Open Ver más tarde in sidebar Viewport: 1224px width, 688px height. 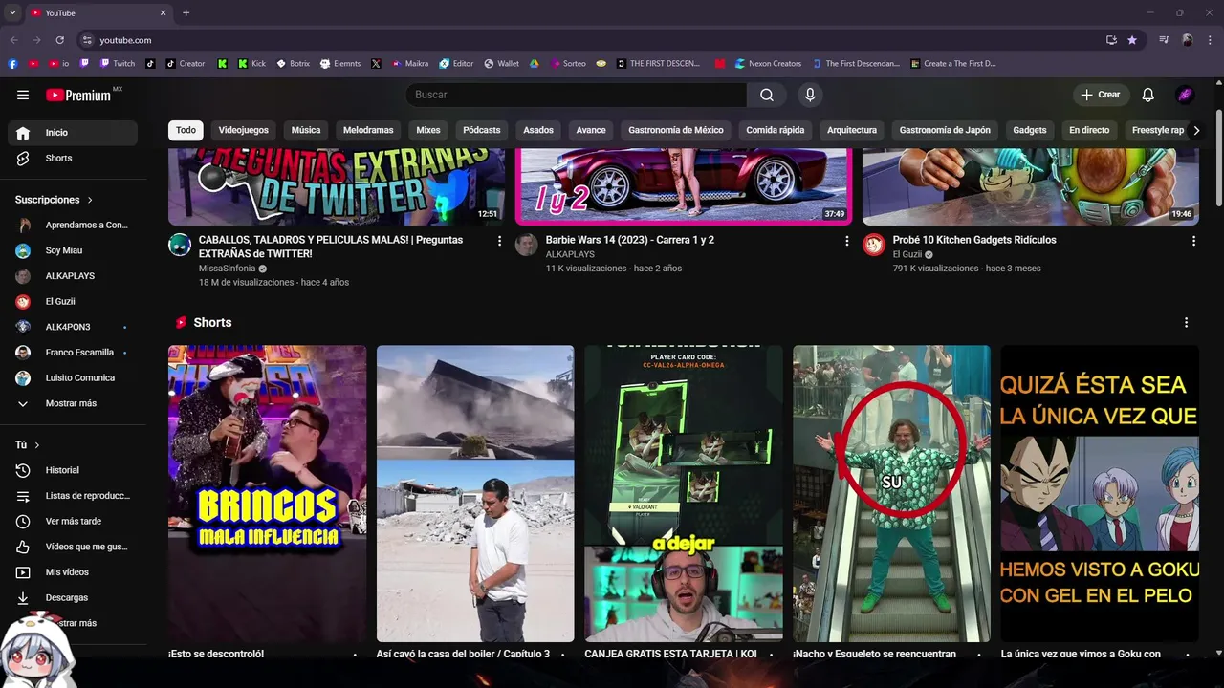[73, 521]
